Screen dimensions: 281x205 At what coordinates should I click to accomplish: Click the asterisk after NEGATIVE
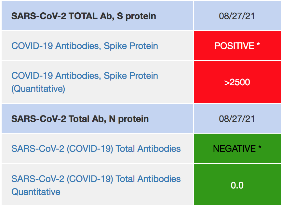[260, 149]
